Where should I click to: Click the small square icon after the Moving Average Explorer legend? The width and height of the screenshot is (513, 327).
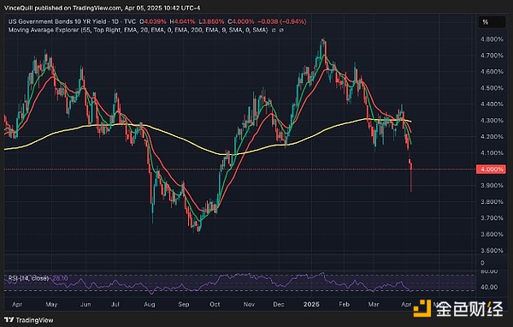(274, 30)
